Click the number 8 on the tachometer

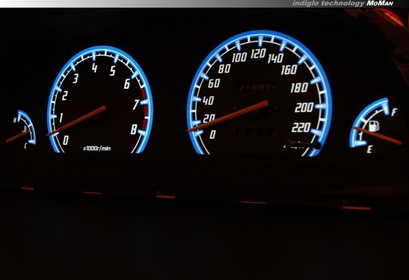pos(134,129)
